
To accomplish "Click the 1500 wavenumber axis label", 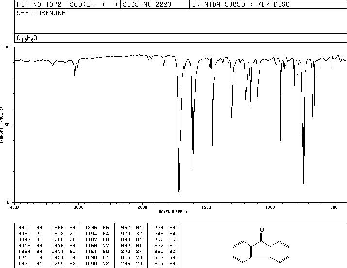I will click(206, 207).
